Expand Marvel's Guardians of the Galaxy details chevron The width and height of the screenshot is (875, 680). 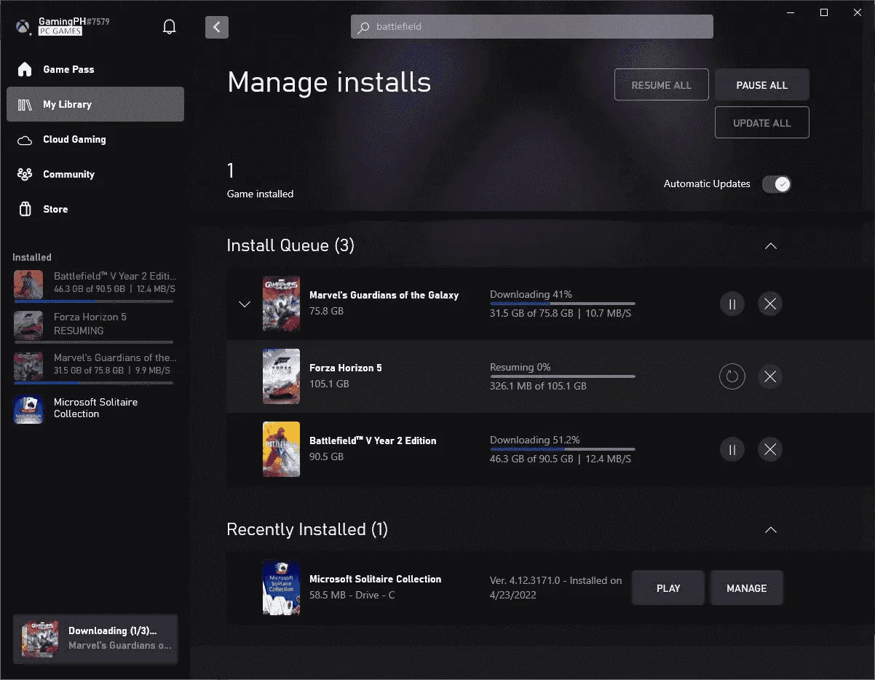point(245,304)
